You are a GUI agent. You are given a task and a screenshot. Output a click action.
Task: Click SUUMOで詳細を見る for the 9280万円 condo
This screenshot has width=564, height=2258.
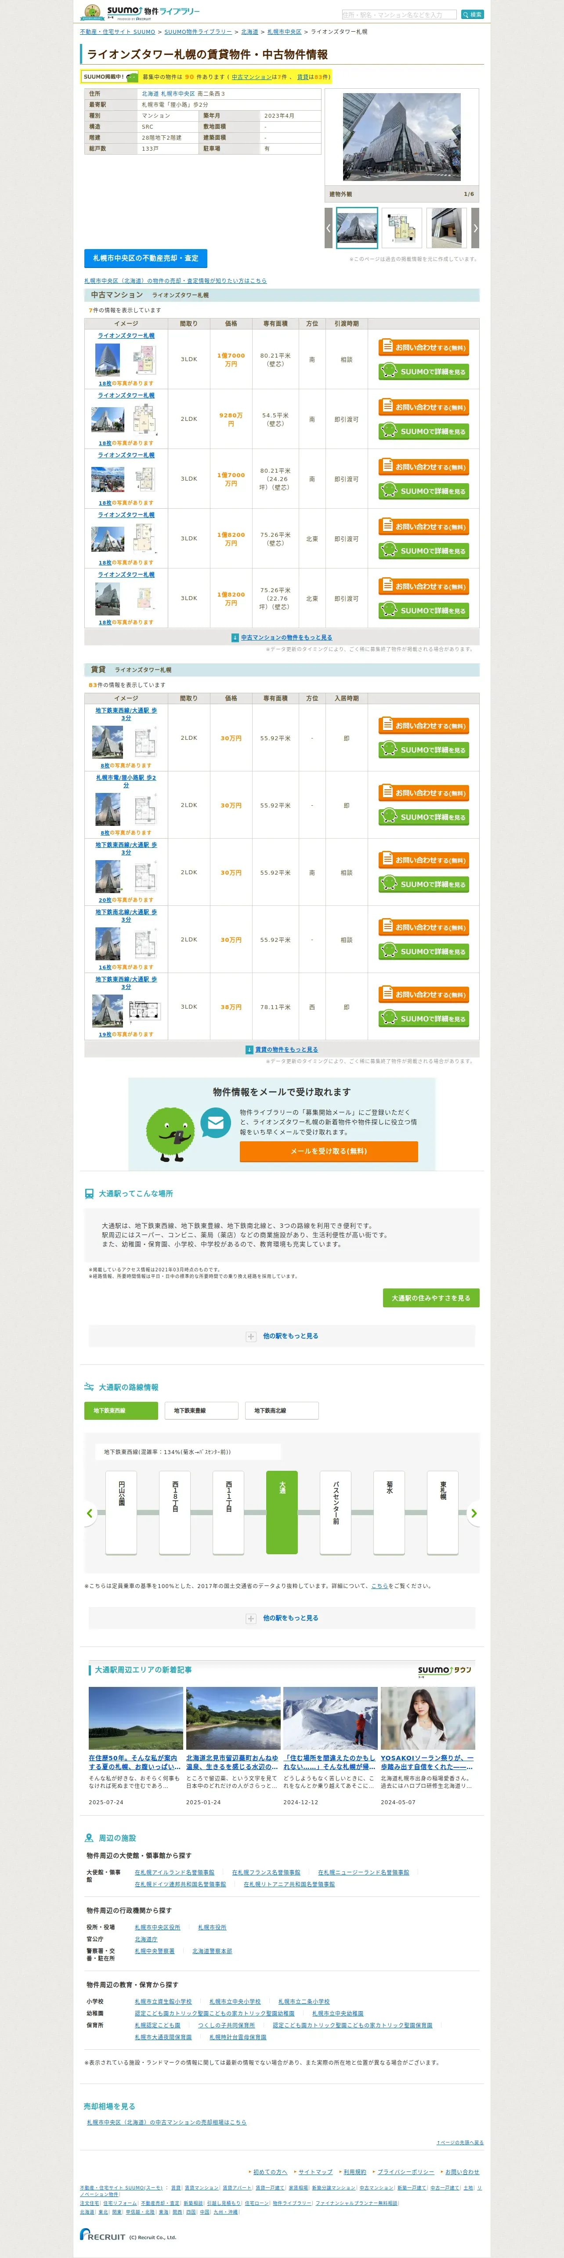pos(423,431)
